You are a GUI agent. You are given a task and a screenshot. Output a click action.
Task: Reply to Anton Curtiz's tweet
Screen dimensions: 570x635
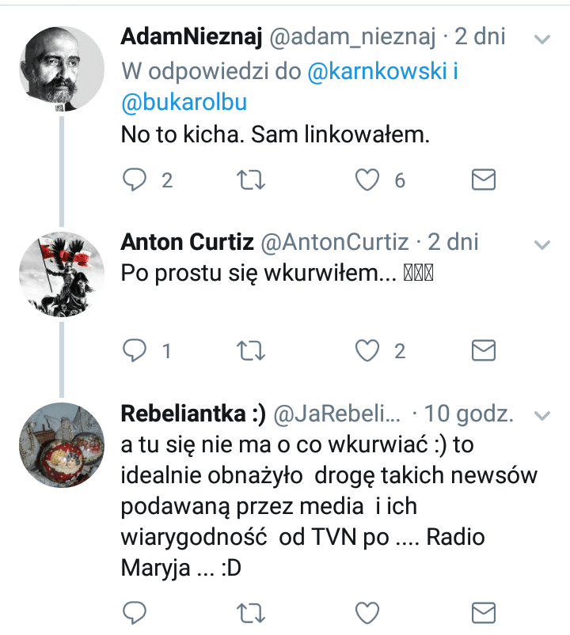click(x=135, y=350)
